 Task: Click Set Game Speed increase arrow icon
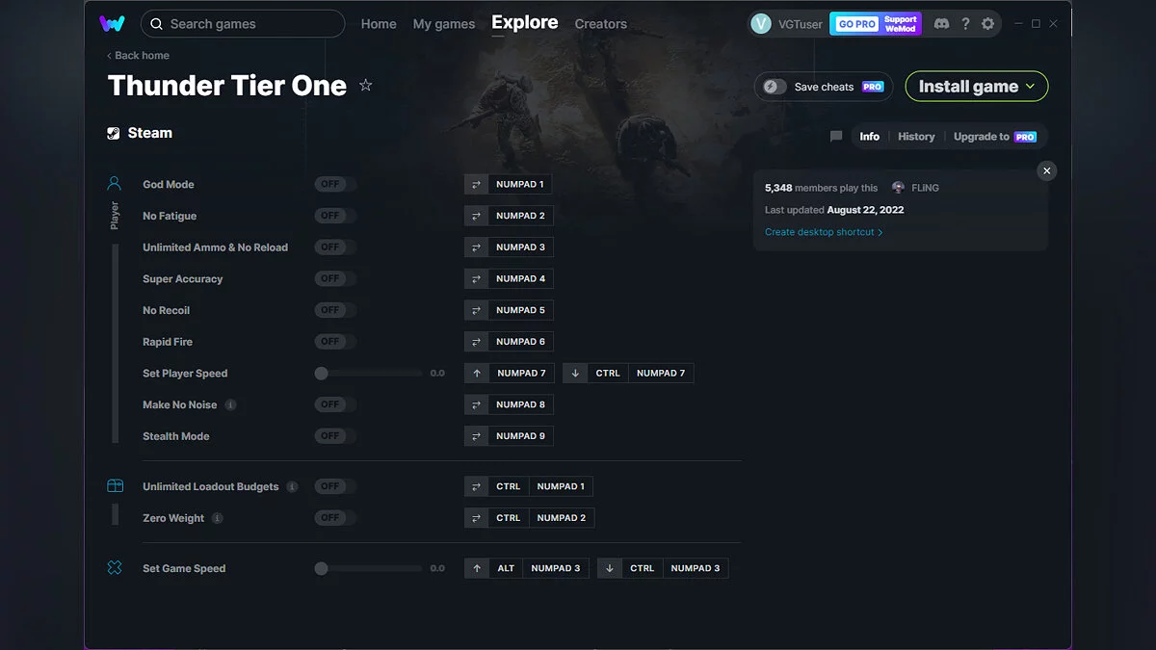(477, 568)
